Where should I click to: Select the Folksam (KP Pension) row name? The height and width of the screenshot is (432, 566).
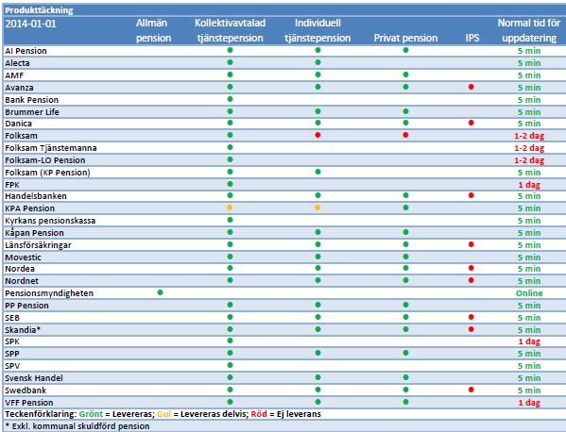(47, 173)
